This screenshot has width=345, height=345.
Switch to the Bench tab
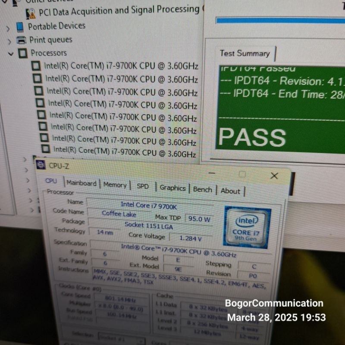pos(202,189)
